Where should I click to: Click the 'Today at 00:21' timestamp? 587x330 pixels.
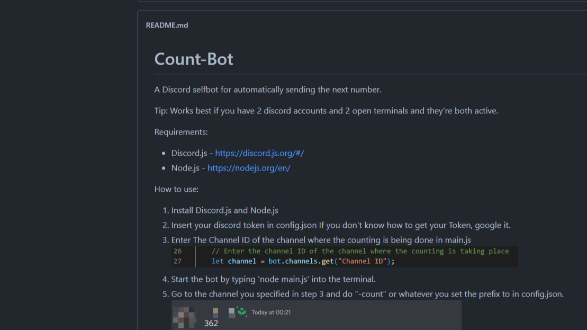coord(271,313)
